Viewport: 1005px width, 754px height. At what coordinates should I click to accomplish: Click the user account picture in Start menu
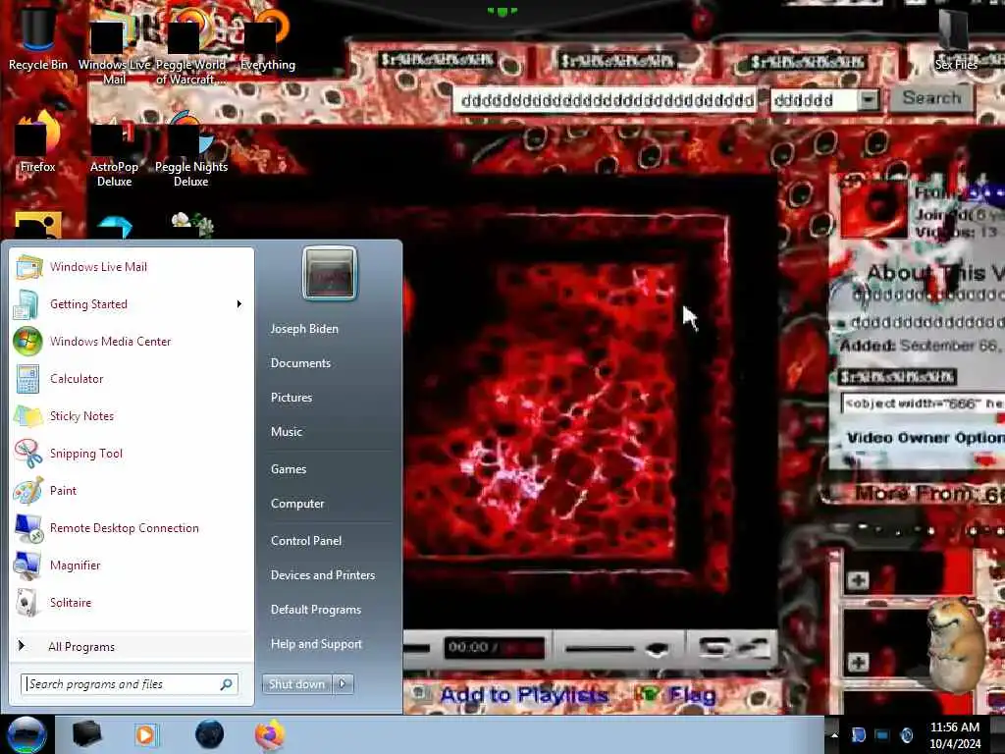point(330,273)
